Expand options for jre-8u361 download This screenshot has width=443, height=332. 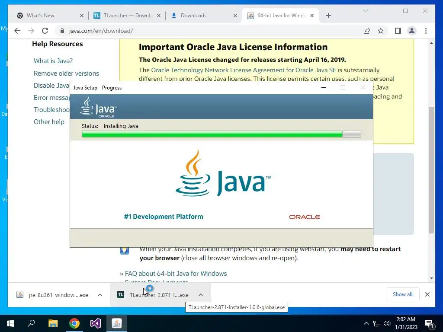coord(100,295)
